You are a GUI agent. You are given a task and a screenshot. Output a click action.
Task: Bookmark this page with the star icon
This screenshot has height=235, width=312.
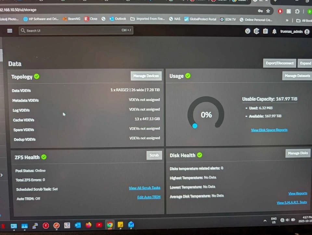(x=268, y=11)
